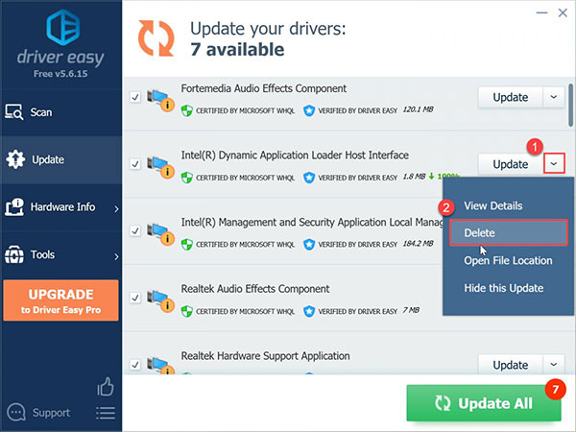Click the driver list vertical scrollbar

[570, 105]
